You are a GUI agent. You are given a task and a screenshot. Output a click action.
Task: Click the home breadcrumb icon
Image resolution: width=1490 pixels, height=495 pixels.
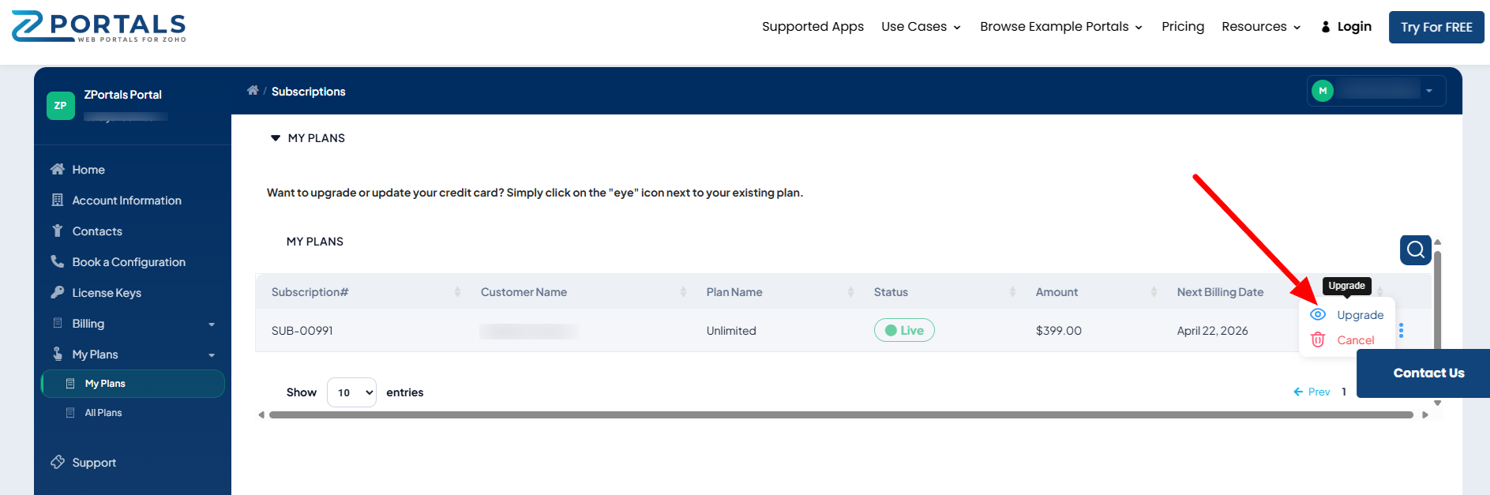point(253,91)
